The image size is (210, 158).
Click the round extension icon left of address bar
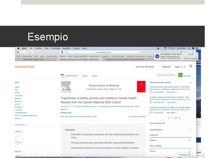tap(62, 52)
